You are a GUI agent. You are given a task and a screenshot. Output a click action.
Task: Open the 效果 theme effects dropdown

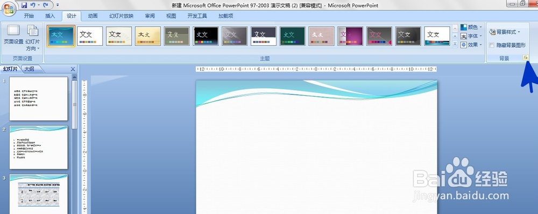tap(471, 45)
